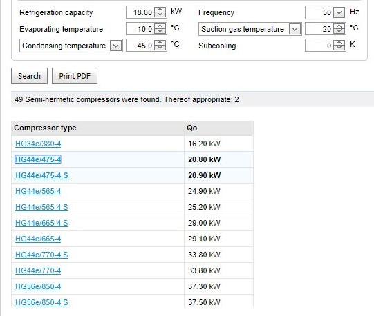Open the HG44e/770-4 S compressor link

point(41,255)
